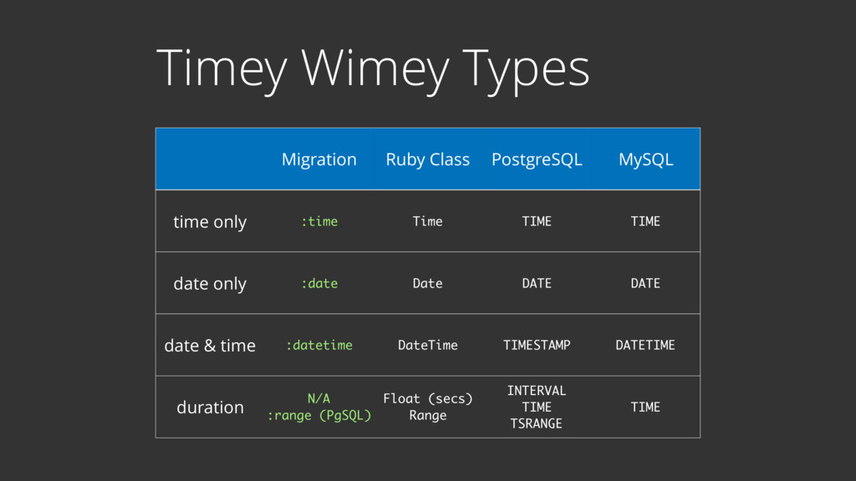
Task: Select the :datetime migration cell
Action: click(319, 345)
